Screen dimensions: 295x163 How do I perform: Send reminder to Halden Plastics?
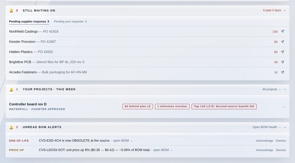tap(282, 52)
